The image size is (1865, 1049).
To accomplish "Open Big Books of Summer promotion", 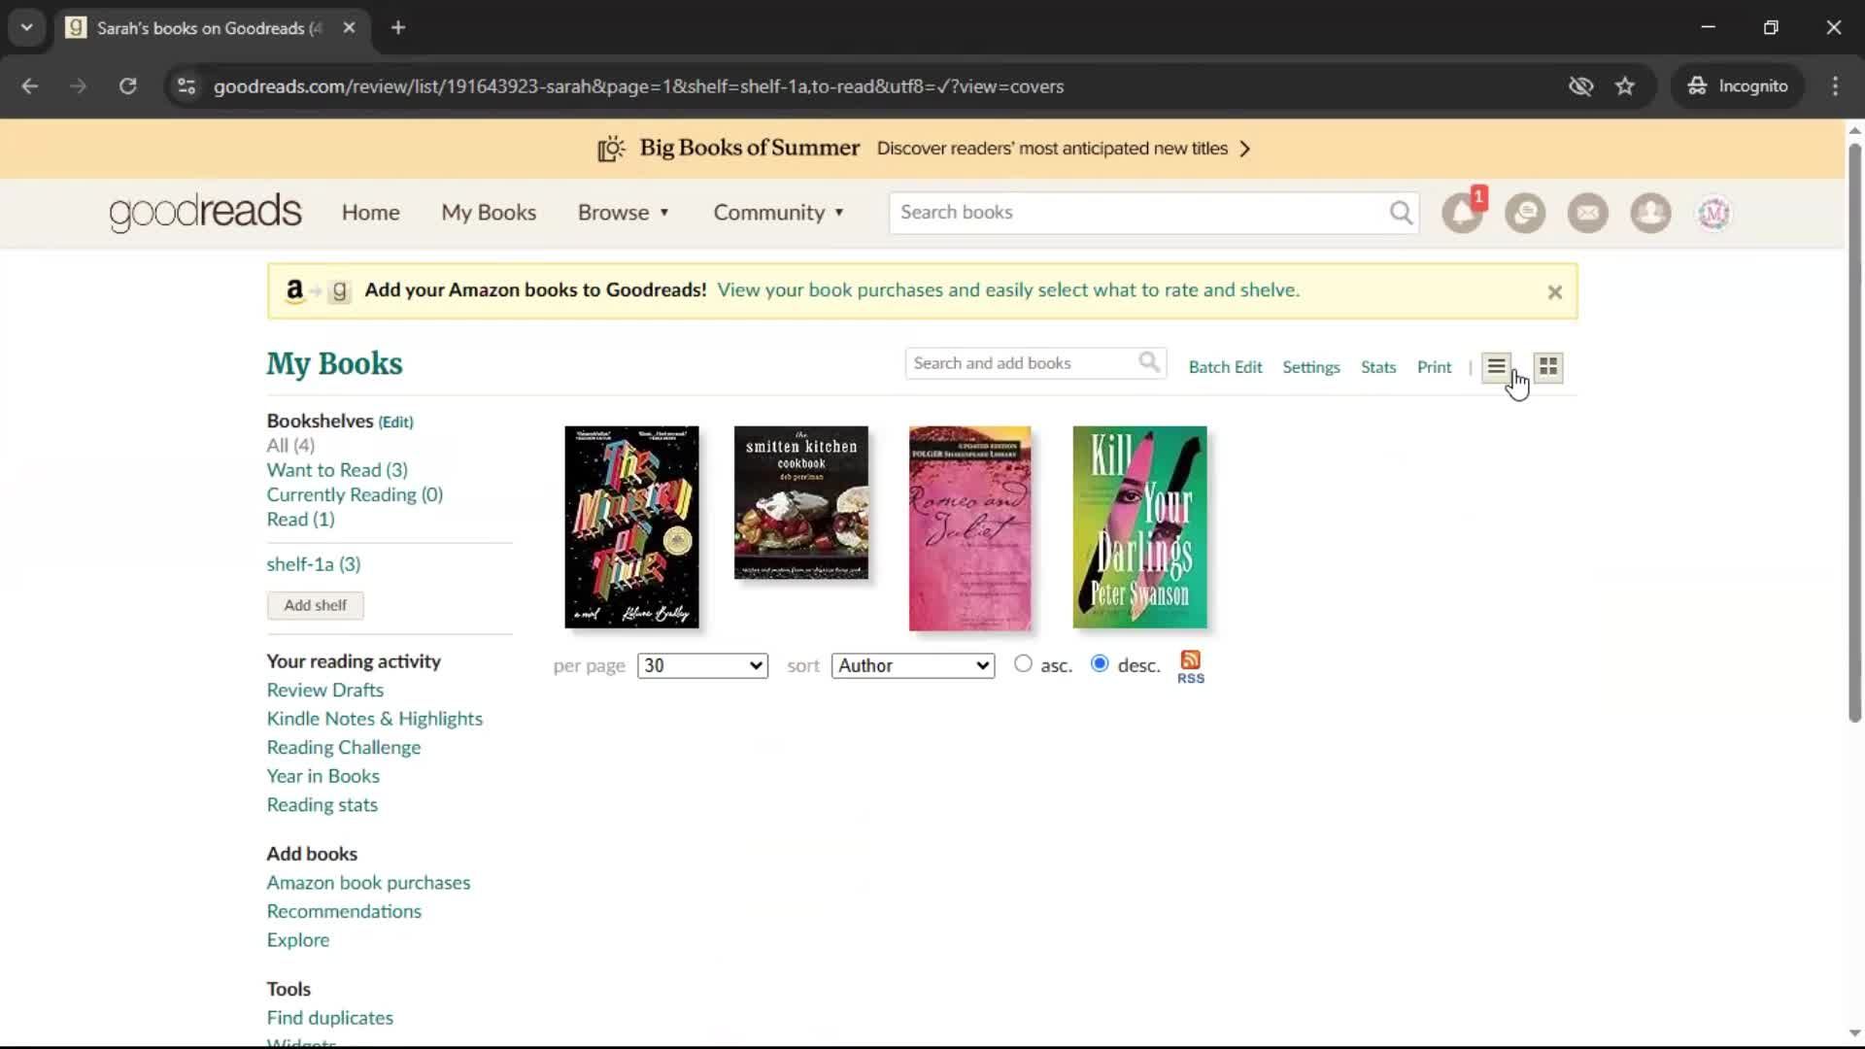I will coord(923,149).
